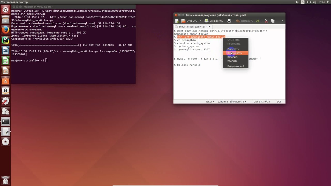Screen dimensions: 331x186
Task: Cut selection with the scissors icon
Action: tap(266, 21)
